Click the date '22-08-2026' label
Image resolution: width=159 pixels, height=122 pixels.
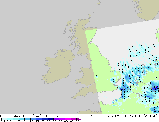coord(109,116)
